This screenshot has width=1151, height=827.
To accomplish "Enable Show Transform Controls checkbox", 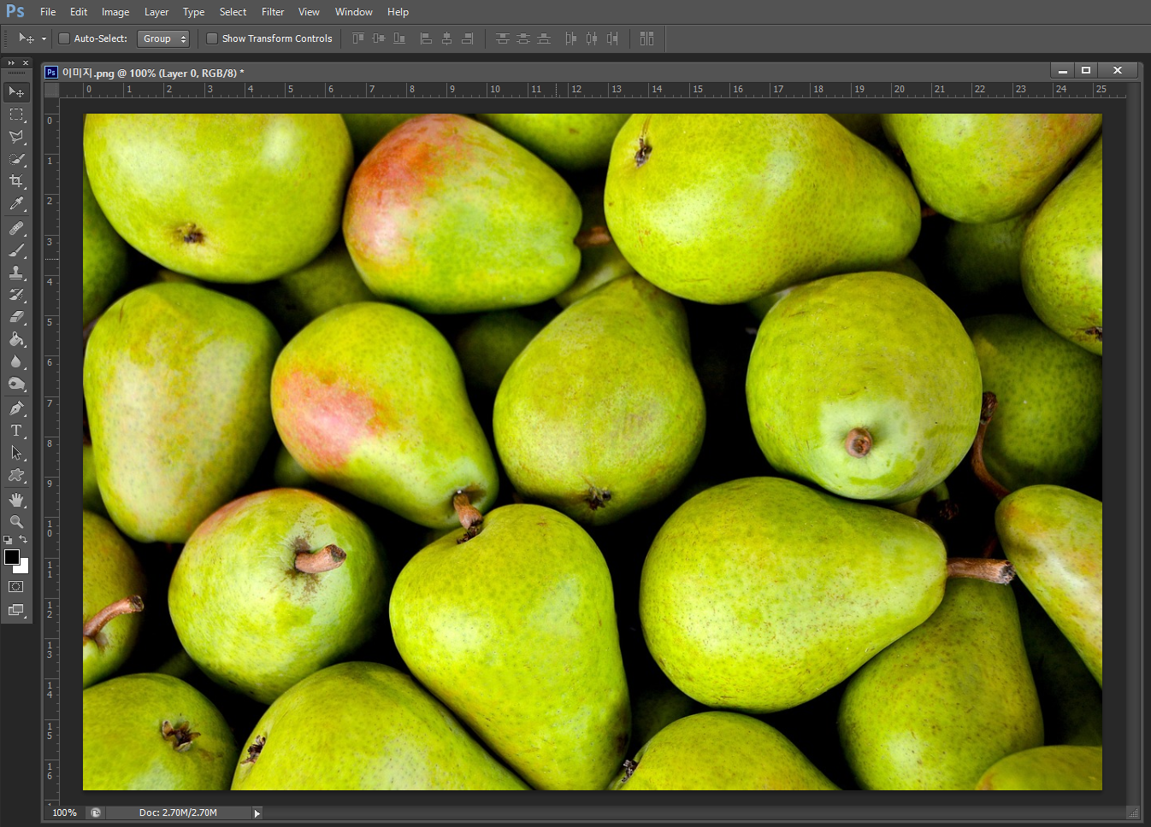I will 212,38.
